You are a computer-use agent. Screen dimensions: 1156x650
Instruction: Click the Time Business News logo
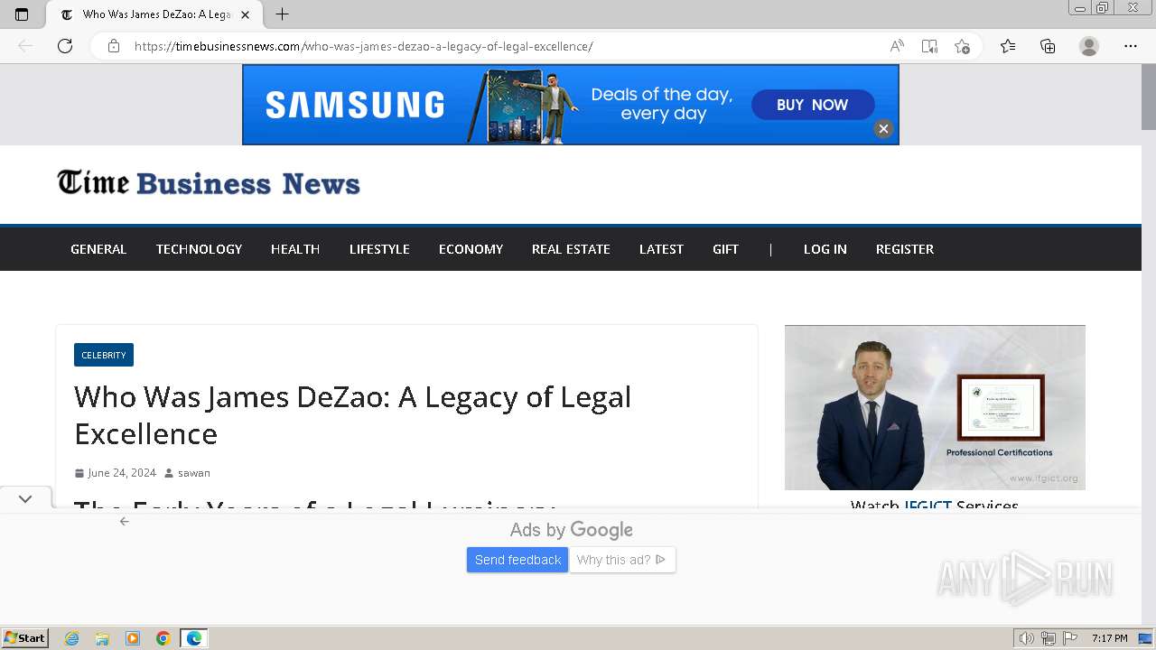pyautogui.click(x=209, y=183)
